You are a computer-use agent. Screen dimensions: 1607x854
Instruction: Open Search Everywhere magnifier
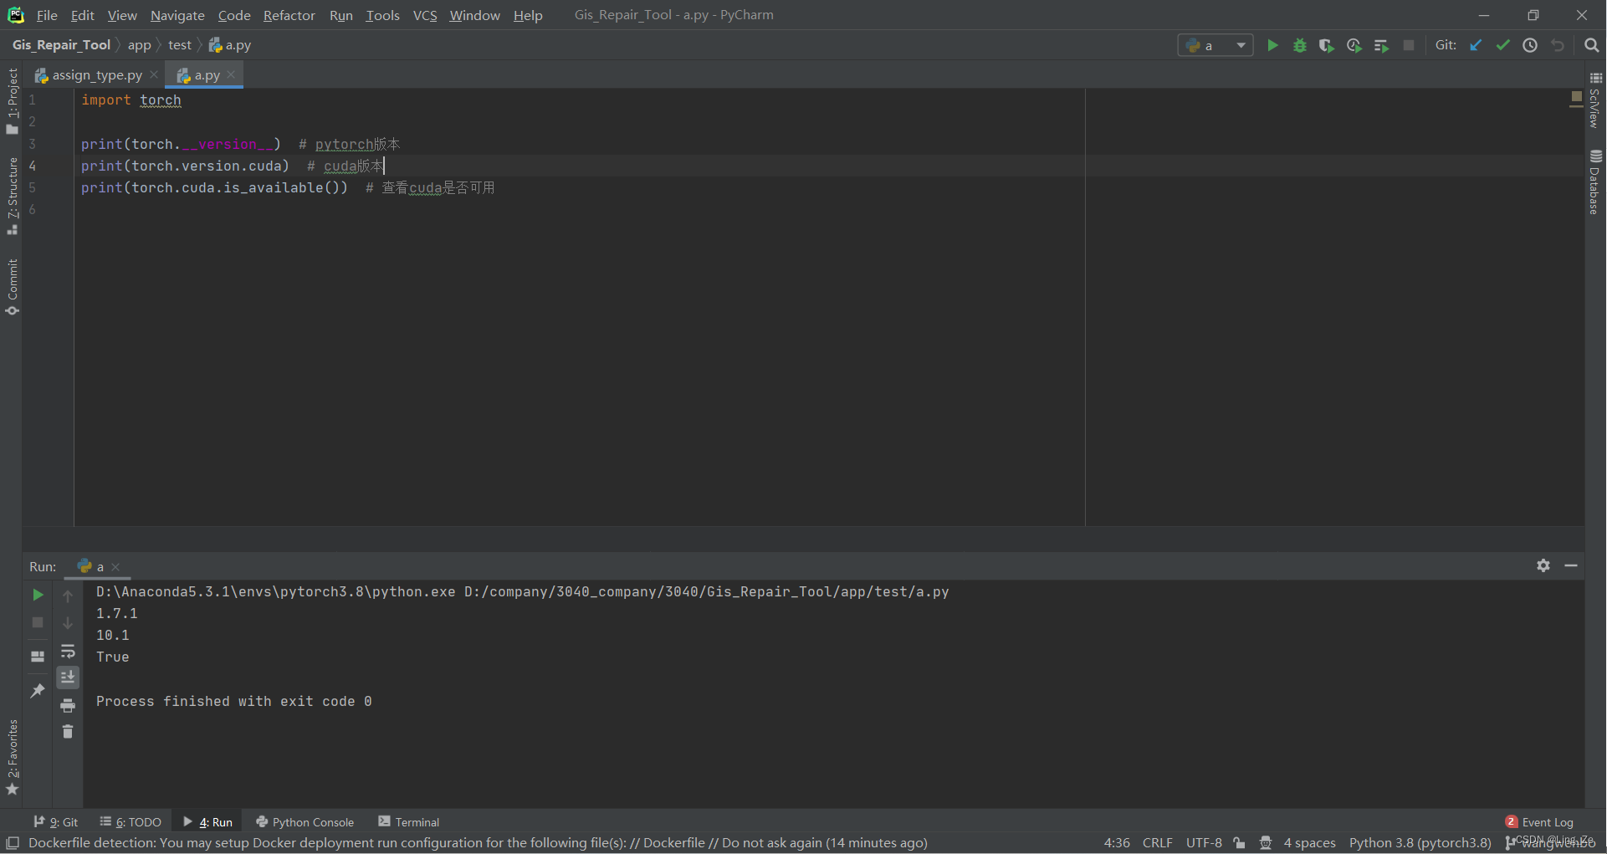1591,45
